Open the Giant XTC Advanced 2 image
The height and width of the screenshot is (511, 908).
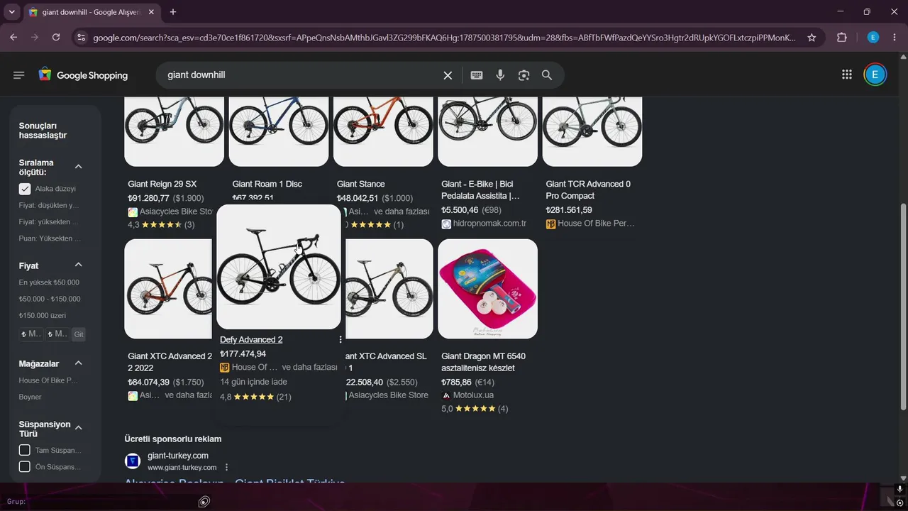click(x=168, y=289)
